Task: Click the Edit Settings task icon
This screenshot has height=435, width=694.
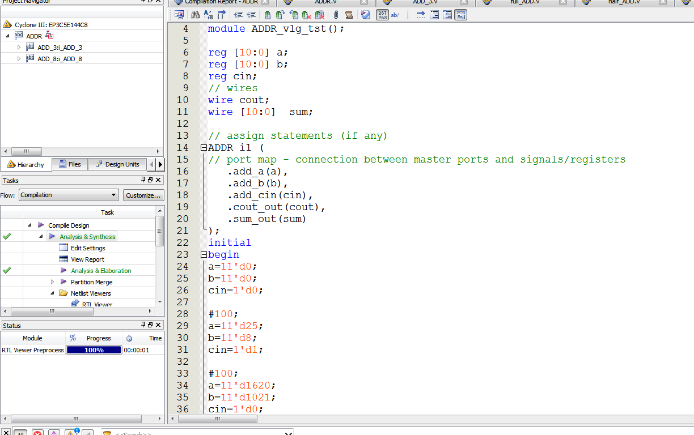Action: [64, 248]
